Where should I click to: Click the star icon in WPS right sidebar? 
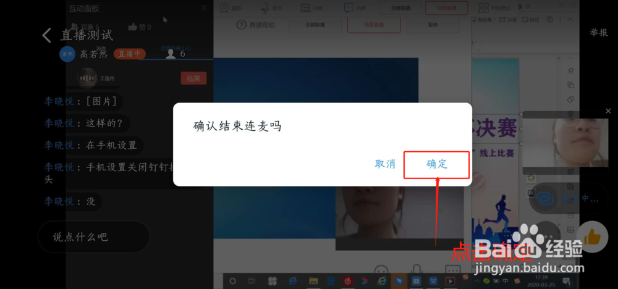click(x=570, y=70)
